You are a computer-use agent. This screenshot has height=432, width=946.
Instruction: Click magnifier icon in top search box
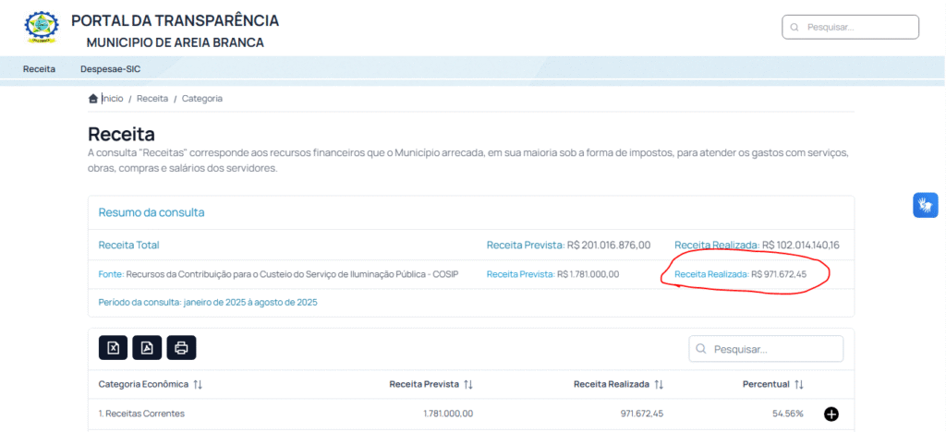(x=794, y=27)
